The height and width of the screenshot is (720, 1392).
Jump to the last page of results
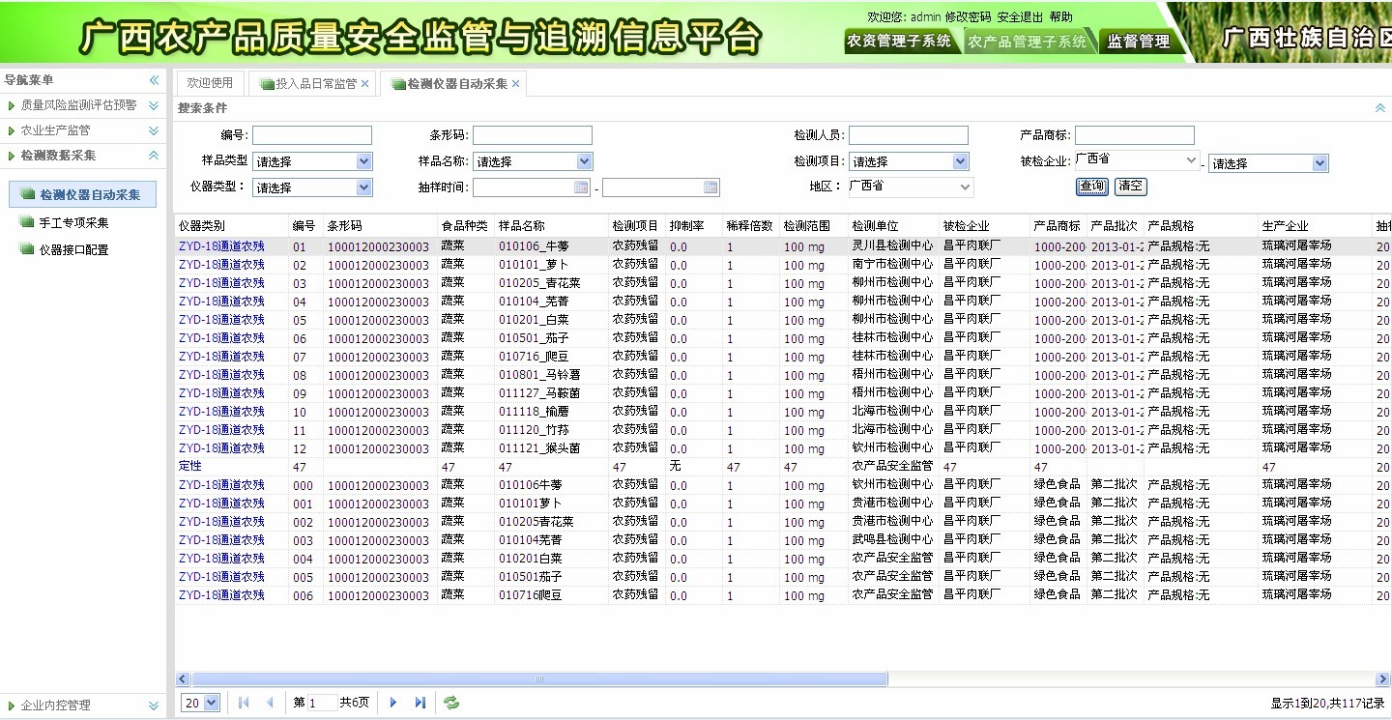(420, 703)
